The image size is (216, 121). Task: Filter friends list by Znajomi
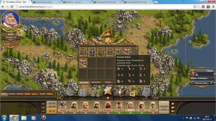pyautogui.click(x=164, y=106)
